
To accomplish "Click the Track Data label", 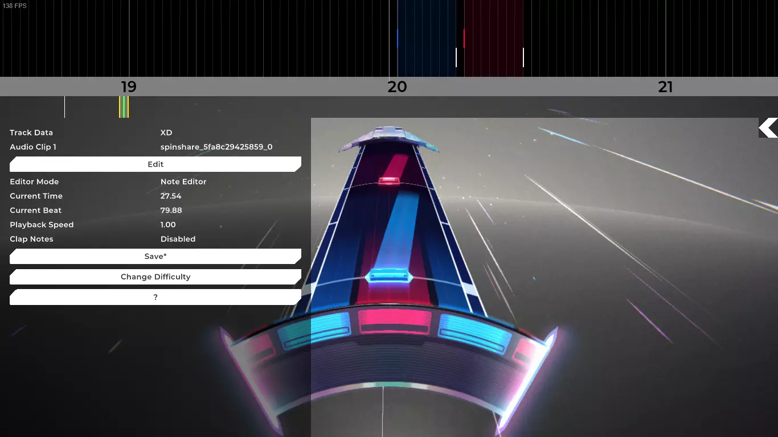I will [31, 133].
